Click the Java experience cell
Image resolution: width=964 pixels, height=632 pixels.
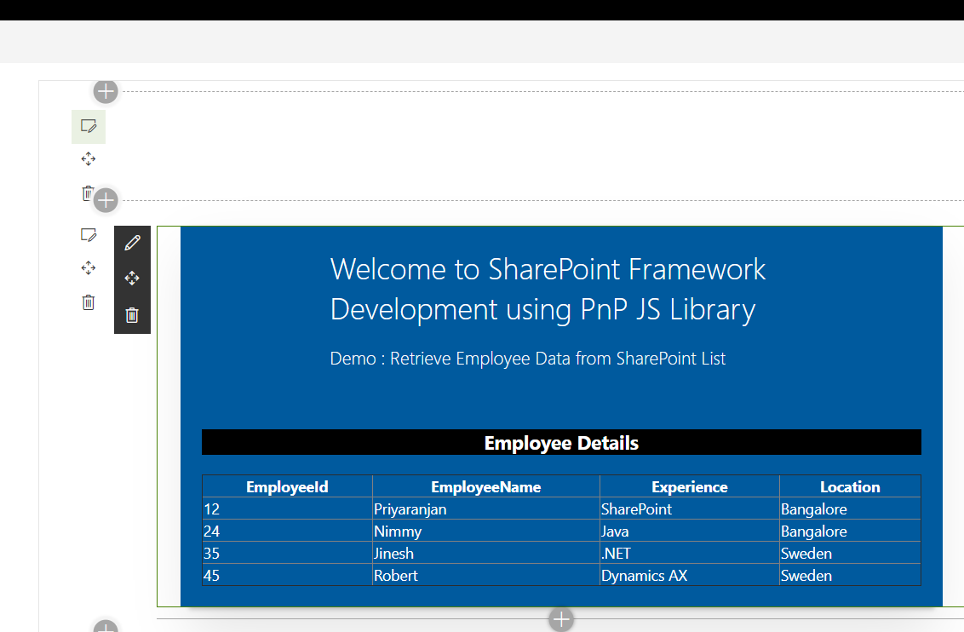(689, 531)
